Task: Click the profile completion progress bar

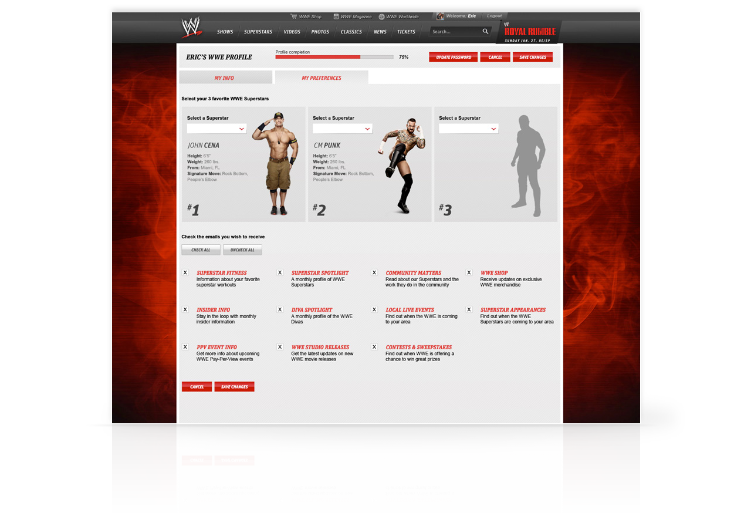Action: pos(334,57)
